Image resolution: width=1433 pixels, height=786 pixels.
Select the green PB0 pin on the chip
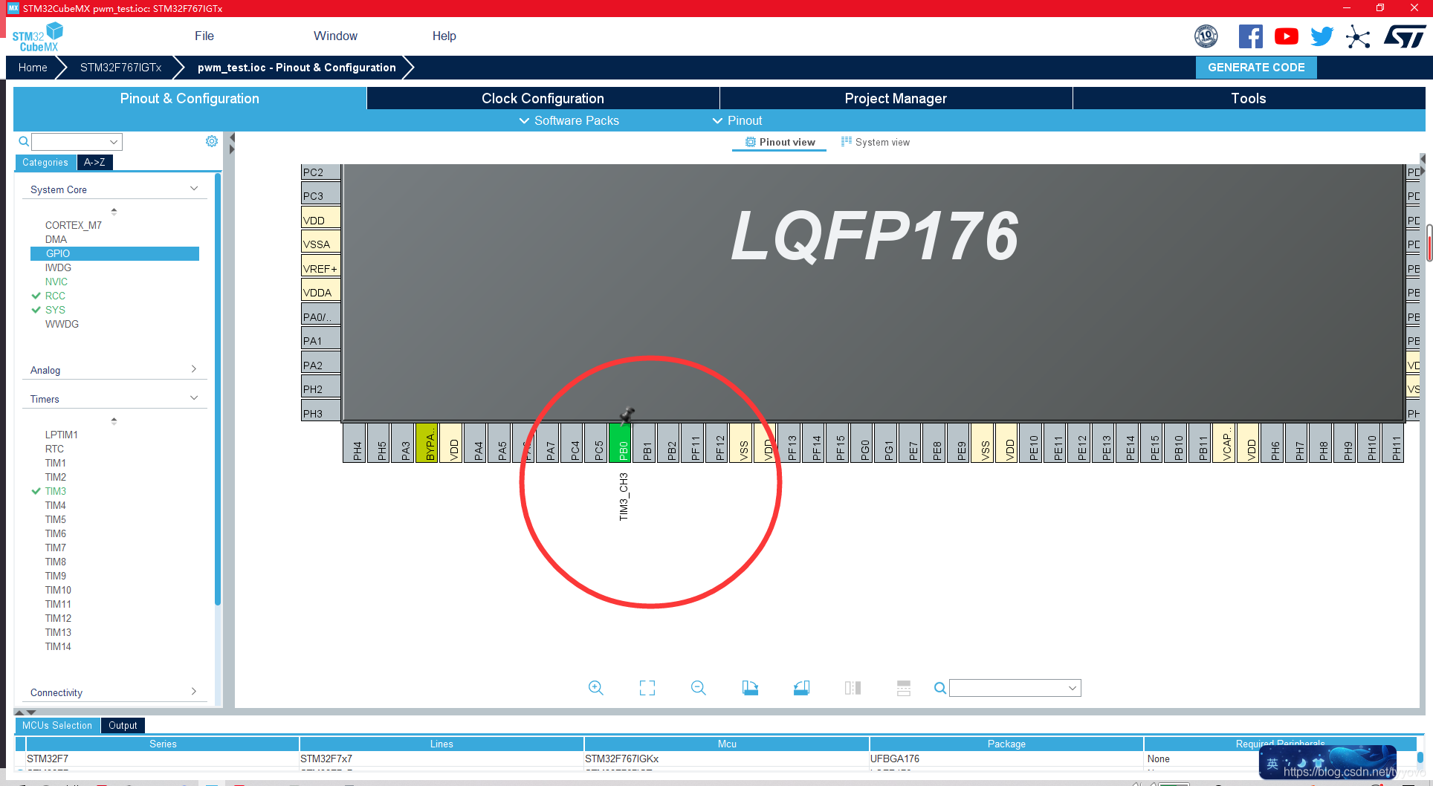coord(620,443)
